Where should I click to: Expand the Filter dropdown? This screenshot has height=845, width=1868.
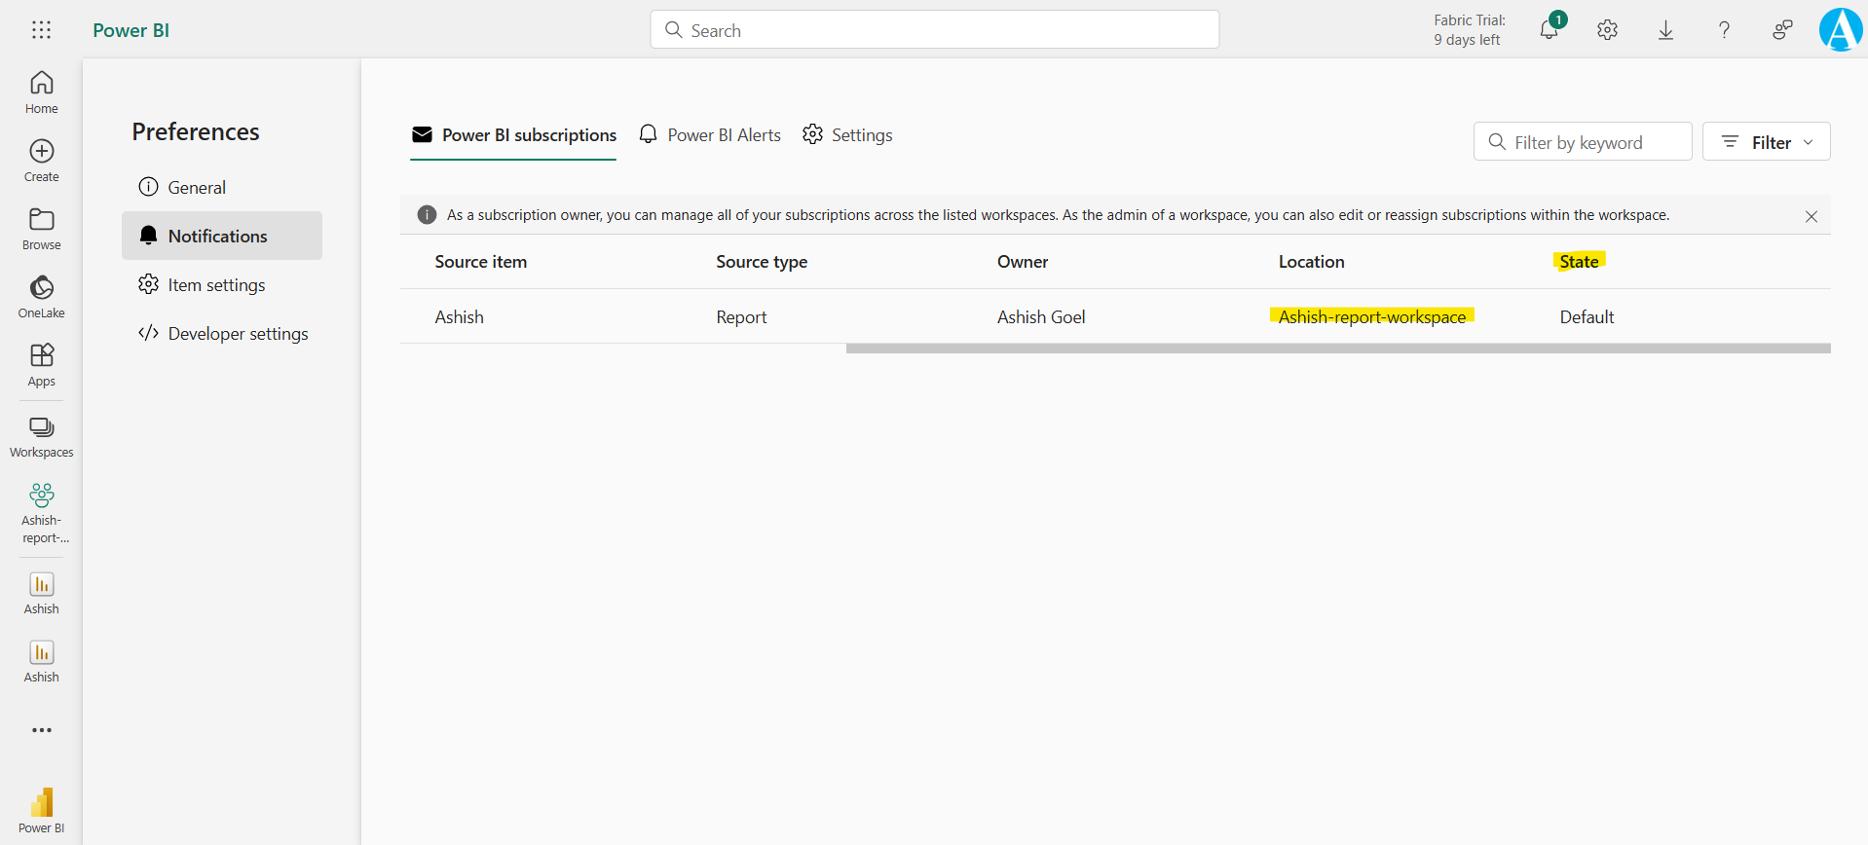pos(1766,142)
